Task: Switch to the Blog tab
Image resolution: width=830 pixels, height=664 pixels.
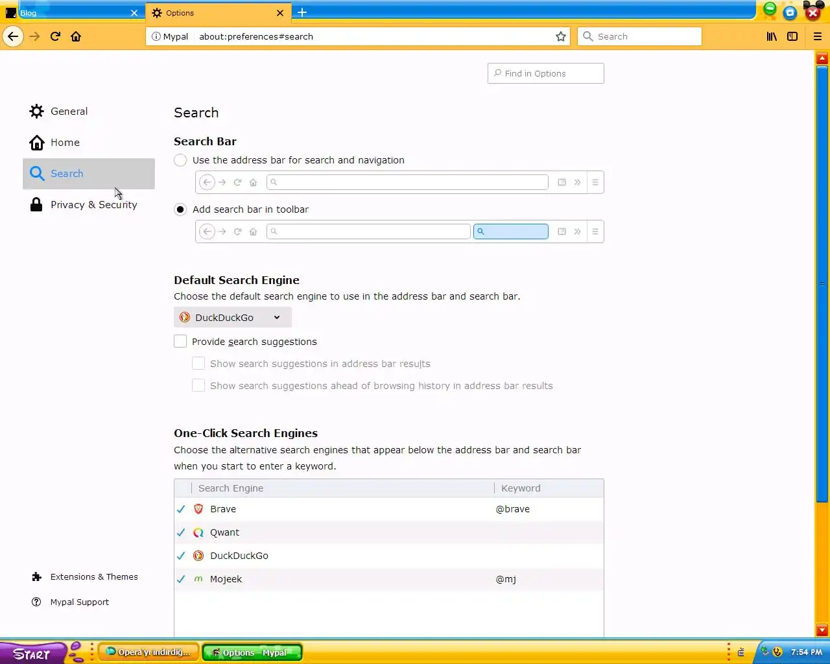Action: point(71,12)
